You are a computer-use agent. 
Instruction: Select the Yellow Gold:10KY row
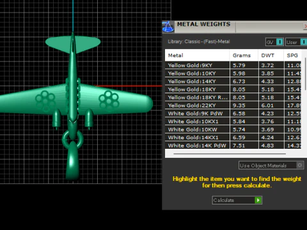233,73
